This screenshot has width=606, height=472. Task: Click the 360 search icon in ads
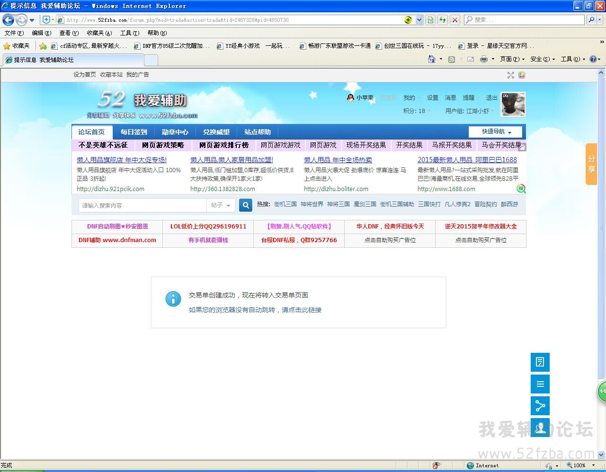(521, 188)
